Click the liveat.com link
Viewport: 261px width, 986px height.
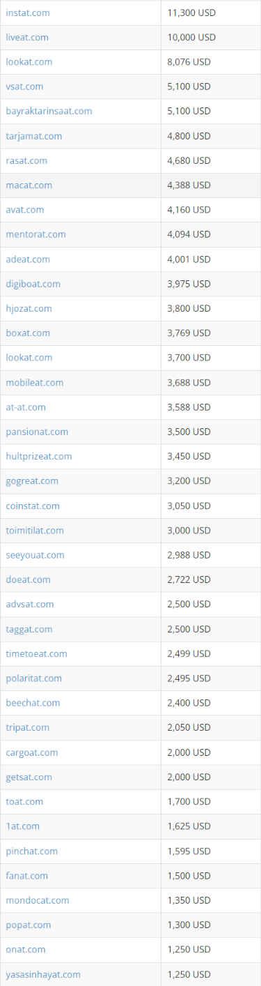coord(27,37)
